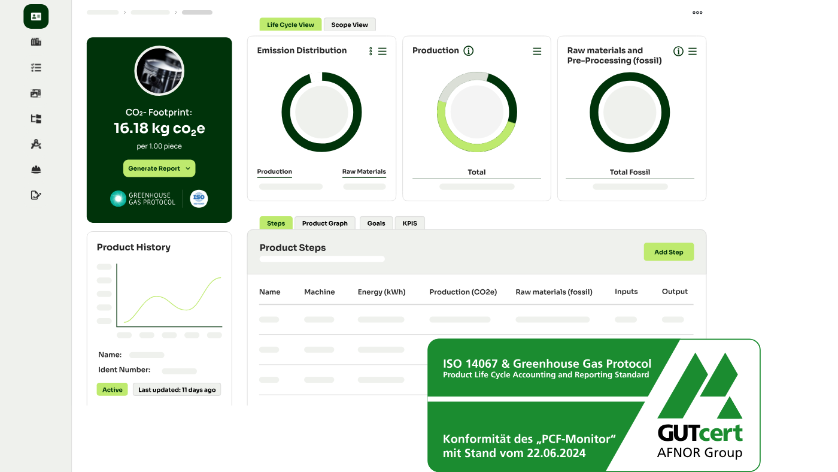Open the KPIS tab
Screen dimensions: 838x472
410,223
